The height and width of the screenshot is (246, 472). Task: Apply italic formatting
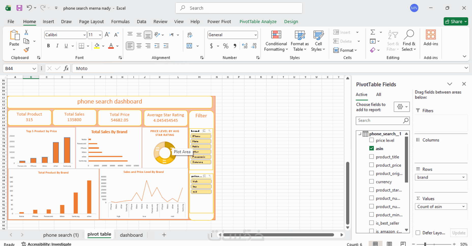(x=57, y=46)
